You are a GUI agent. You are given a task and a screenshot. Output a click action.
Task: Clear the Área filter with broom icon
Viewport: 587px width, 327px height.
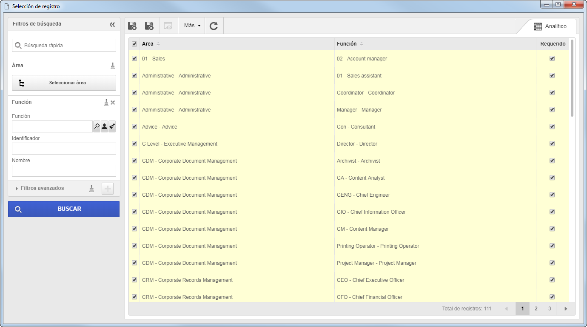113,66
